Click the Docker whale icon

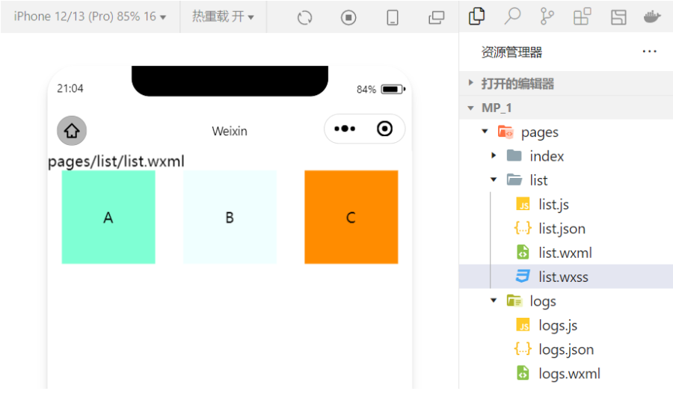(652, 16)
